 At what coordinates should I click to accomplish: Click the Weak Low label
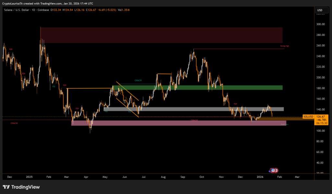(x=284, y=124)
